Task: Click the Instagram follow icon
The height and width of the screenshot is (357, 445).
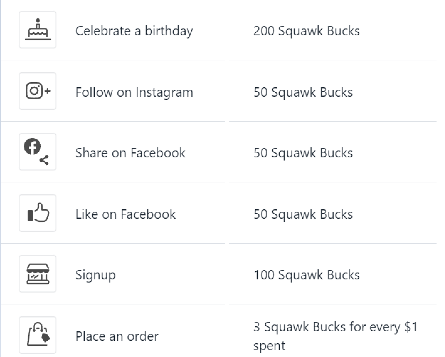Action: point(38,91)
